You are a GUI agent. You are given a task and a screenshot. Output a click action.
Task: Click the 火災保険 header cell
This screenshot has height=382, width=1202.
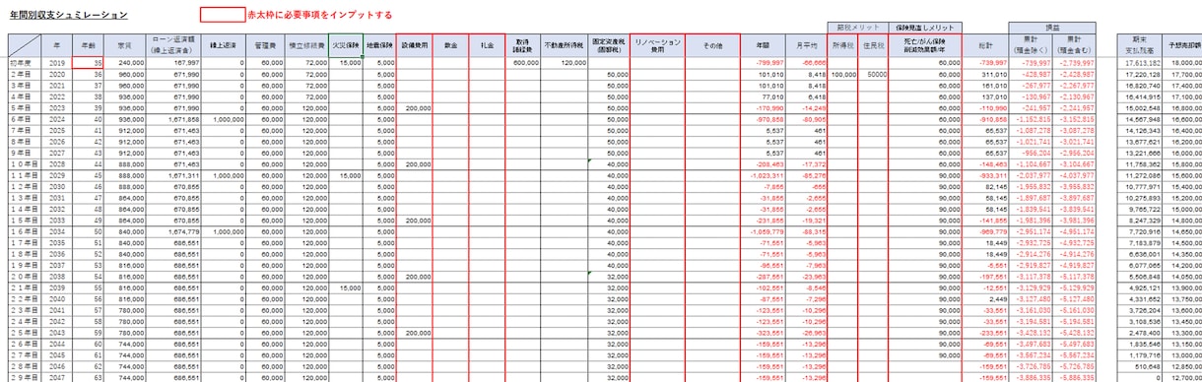[346, 45]
